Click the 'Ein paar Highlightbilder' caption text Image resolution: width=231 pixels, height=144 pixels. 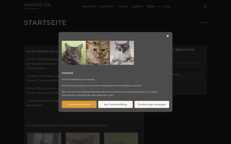(67, 126)
